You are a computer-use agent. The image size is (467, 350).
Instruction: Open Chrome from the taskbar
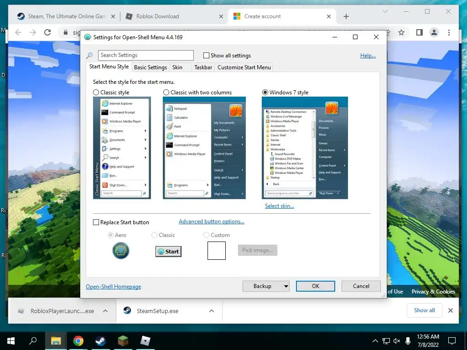pos(78,341)
